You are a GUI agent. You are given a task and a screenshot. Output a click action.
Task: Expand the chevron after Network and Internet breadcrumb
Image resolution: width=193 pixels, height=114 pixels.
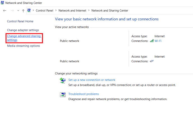tap(89, 11)
